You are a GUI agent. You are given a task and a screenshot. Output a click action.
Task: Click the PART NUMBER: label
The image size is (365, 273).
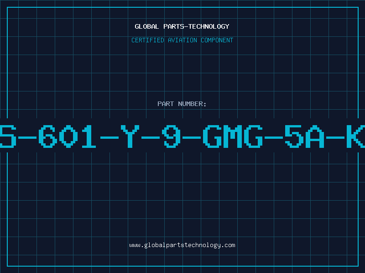(x=182, y=104)
